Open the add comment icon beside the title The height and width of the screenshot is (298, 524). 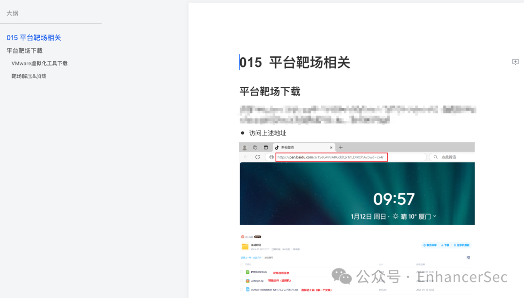515,62
